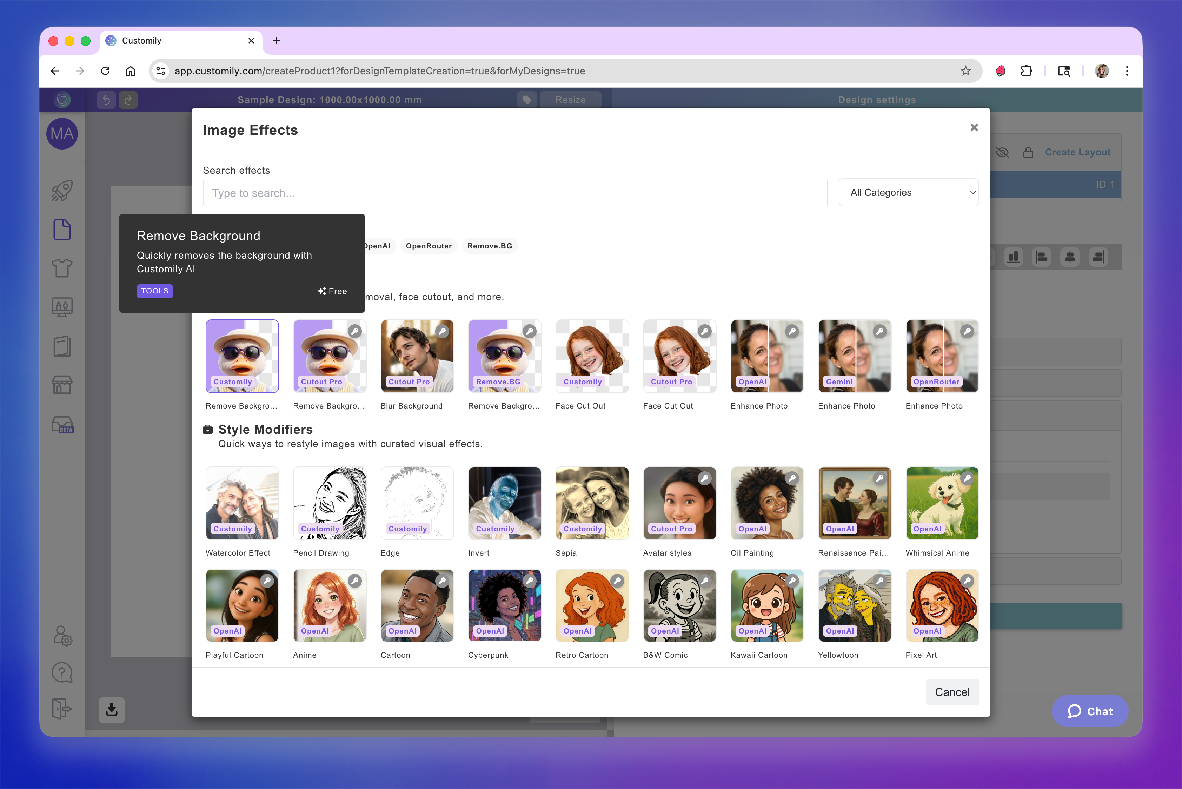
Task: Click the search effects input field
Action: 514,193
